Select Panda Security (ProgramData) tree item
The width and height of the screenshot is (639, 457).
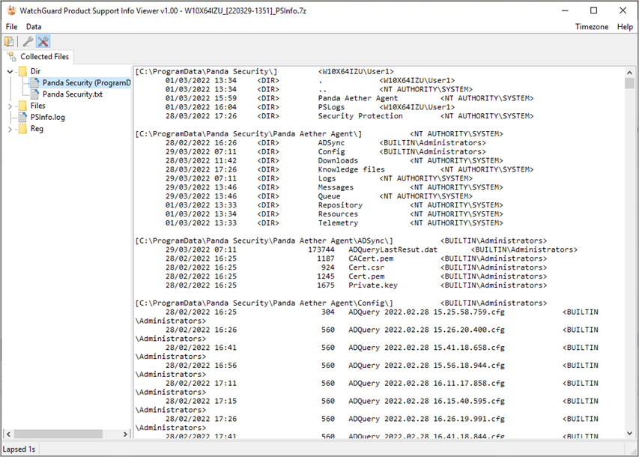(86, 83)
